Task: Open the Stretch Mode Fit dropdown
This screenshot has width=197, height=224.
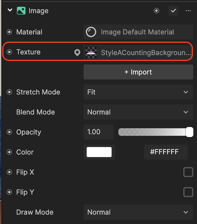Action: click(138, 92)
